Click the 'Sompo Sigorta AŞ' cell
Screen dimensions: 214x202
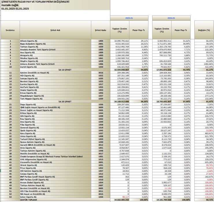point(55,78)
